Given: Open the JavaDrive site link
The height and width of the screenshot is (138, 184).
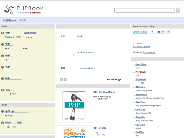Looking at the screenshot, I should [x=141, y=65].
